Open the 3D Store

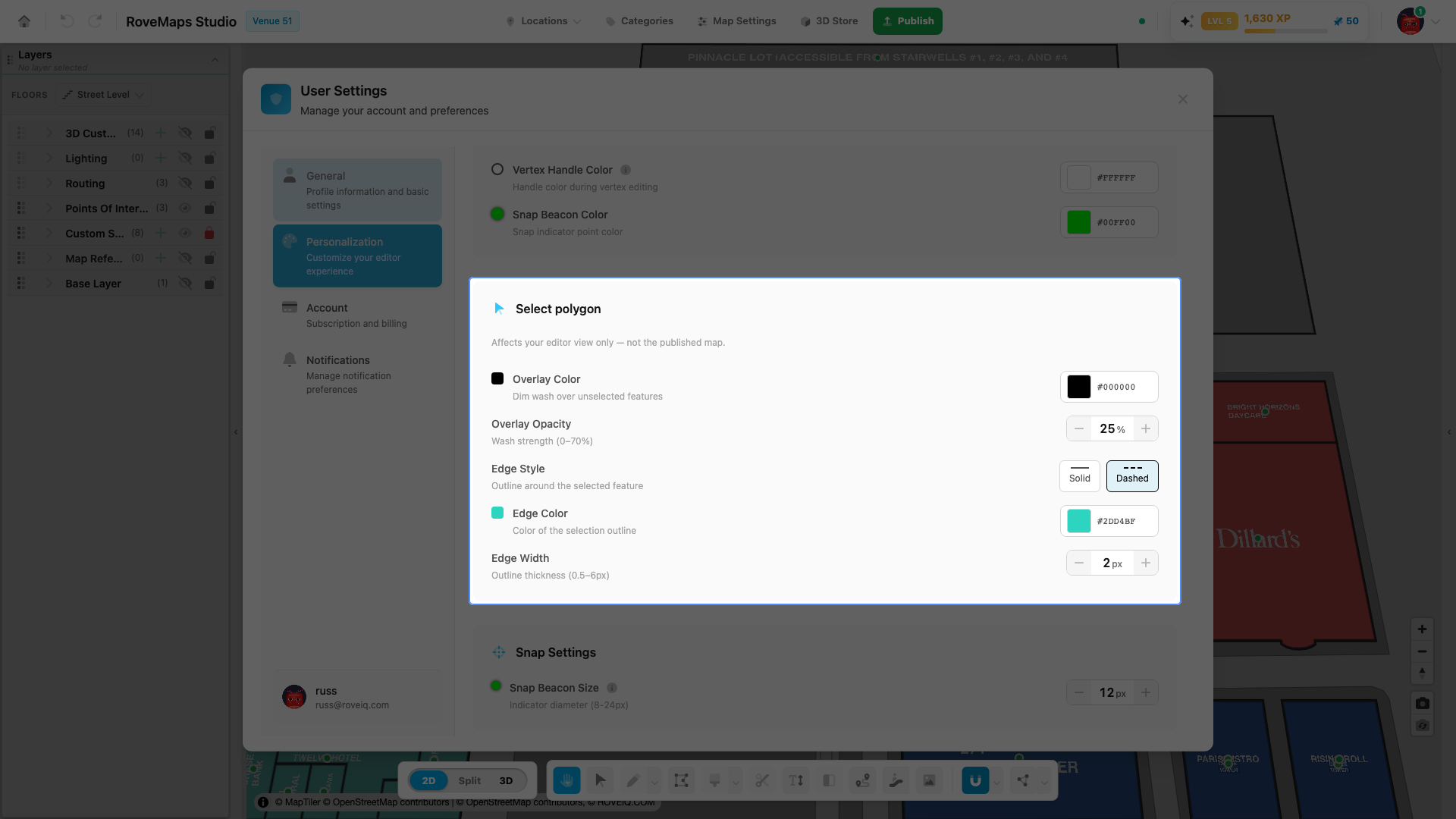click(830, 21)
